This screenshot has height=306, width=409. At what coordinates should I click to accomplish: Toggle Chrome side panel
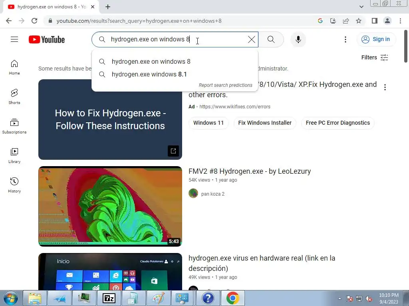tap(375, 21)
